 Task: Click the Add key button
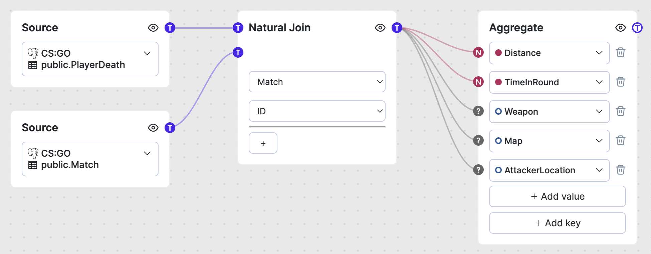pos(558,223)
